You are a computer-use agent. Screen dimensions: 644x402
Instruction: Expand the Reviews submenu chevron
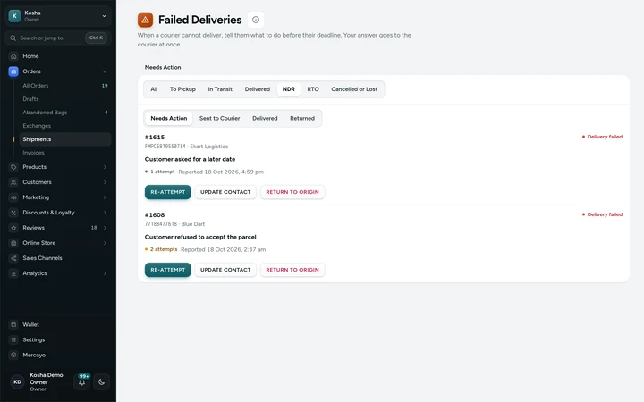click(x=105, y=228)
